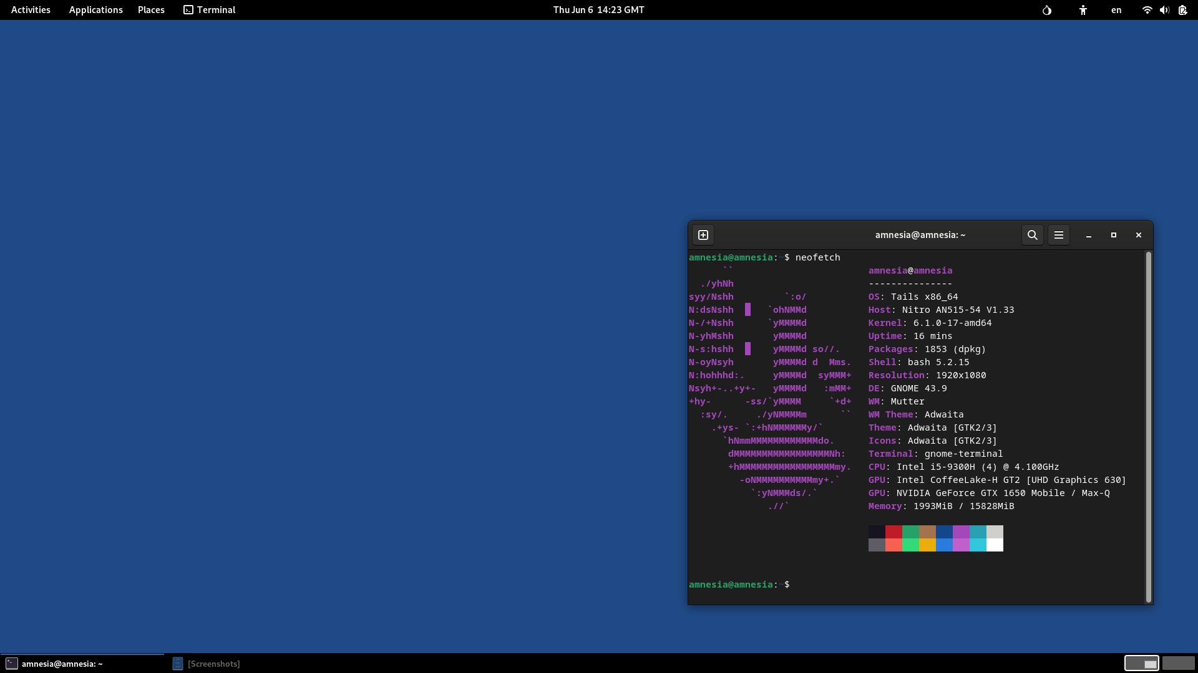Open the Activities overview

(x=31, y=10)
